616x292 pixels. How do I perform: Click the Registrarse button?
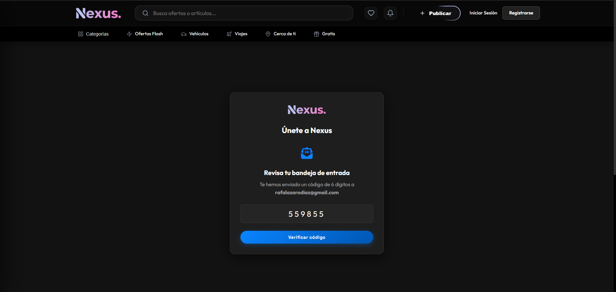coord(521,13)
